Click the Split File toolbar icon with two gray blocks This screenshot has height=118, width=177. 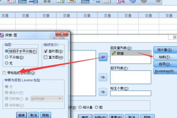click(47, 1)
